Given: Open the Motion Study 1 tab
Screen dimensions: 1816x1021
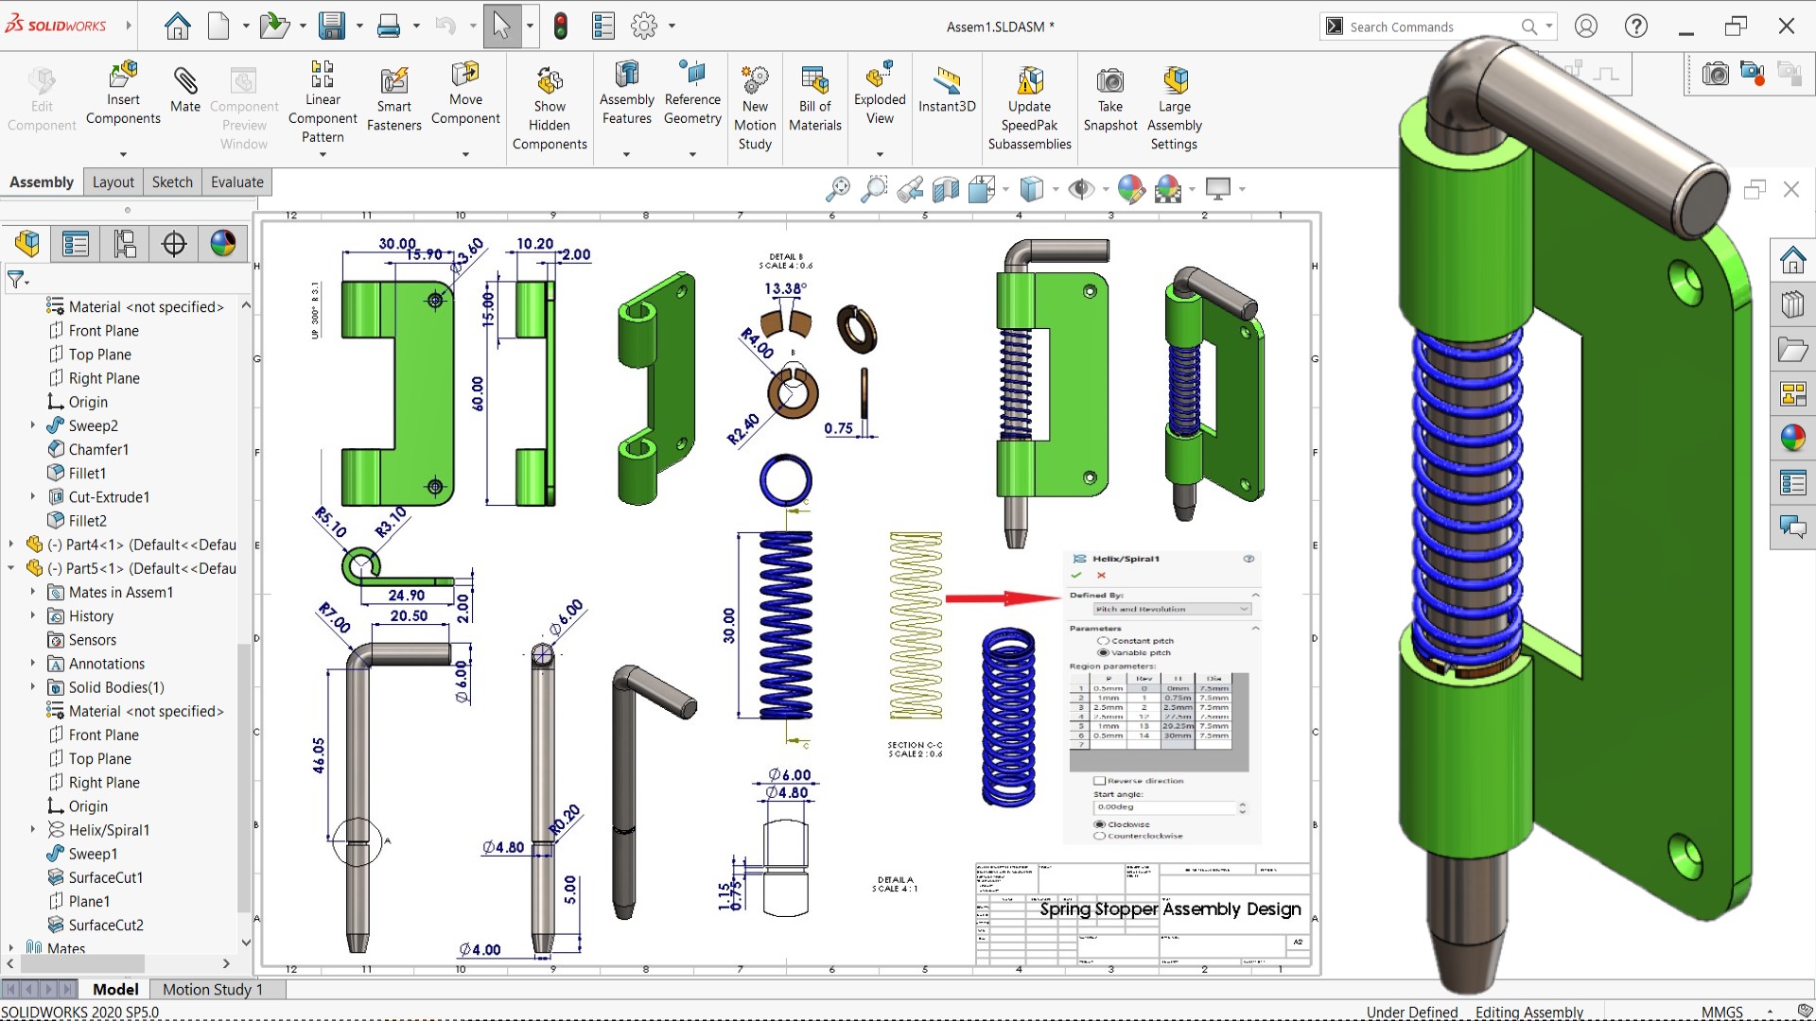Looking at the screenshot, I should (212, 989).
